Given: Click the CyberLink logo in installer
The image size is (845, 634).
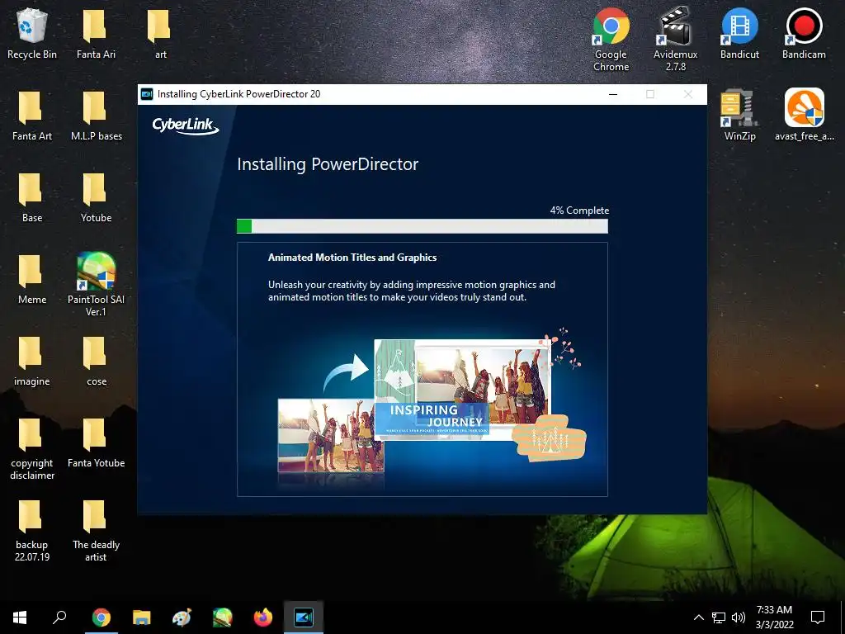Looking at the screenshot, I should pyautogui.click(x=186, y=125).
